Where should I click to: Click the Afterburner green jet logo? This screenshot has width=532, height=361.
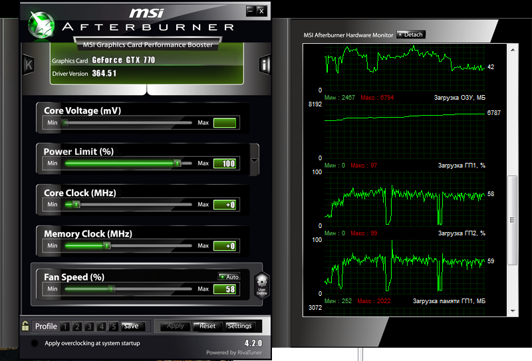pos(41,25)
